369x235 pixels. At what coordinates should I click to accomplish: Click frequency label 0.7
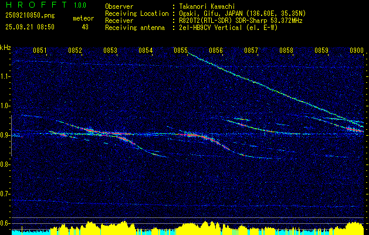click(5, 194)
